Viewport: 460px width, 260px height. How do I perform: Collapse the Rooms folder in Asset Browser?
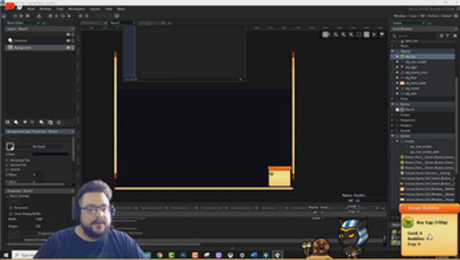pyautogui.click(x=392, y=104)
